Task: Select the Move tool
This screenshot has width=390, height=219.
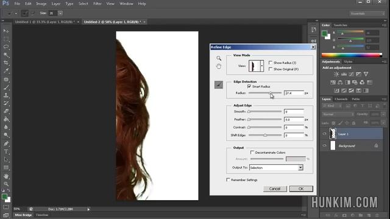Action: [x=6, y=31]
